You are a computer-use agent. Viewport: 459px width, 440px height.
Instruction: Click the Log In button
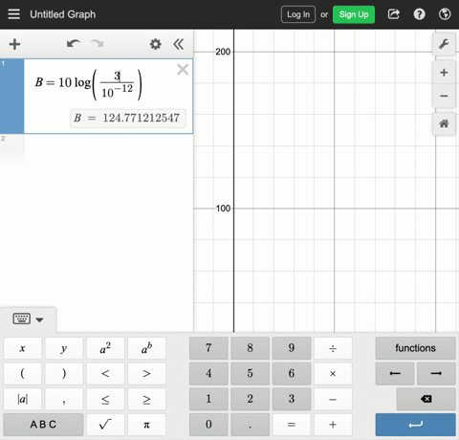(x=298, y=14)
